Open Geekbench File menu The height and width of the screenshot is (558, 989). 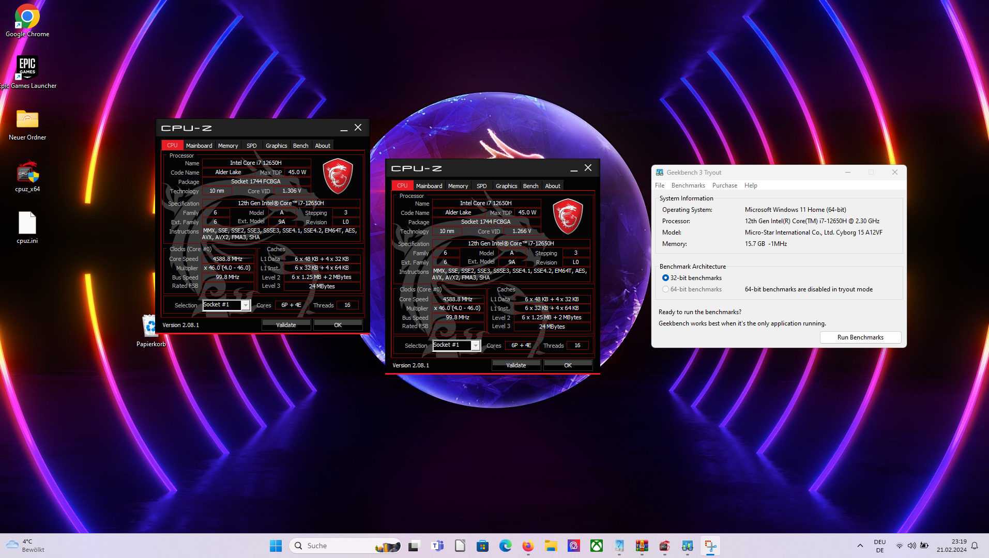(x=660, y=185)
